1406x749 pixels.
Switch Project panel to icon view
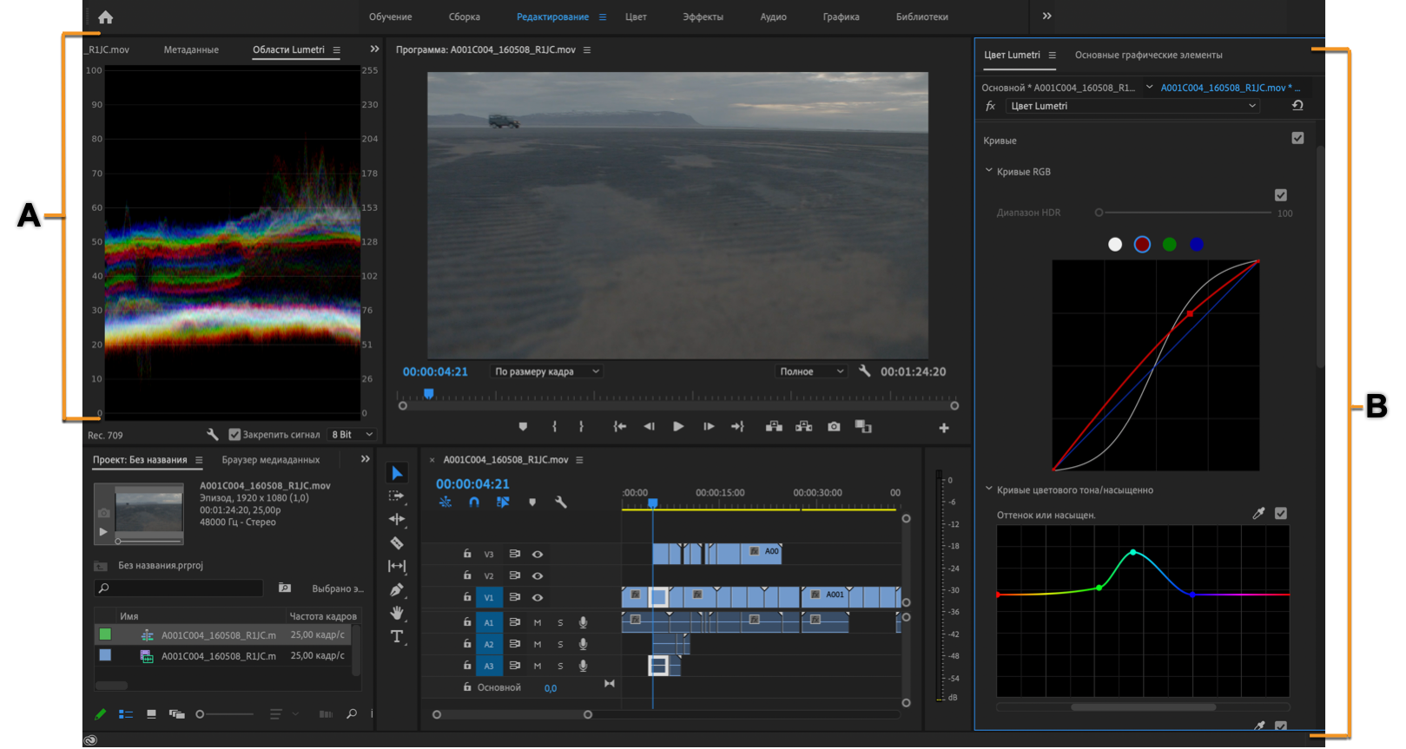pos(151,714)
